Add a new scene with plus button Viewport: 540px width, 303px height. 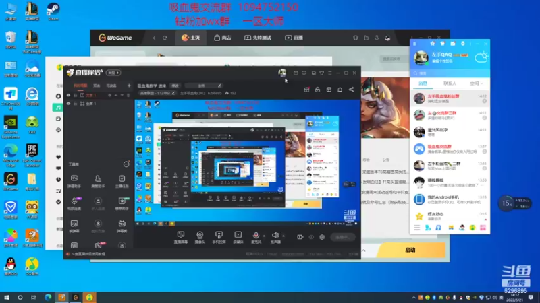coord(129,86)
